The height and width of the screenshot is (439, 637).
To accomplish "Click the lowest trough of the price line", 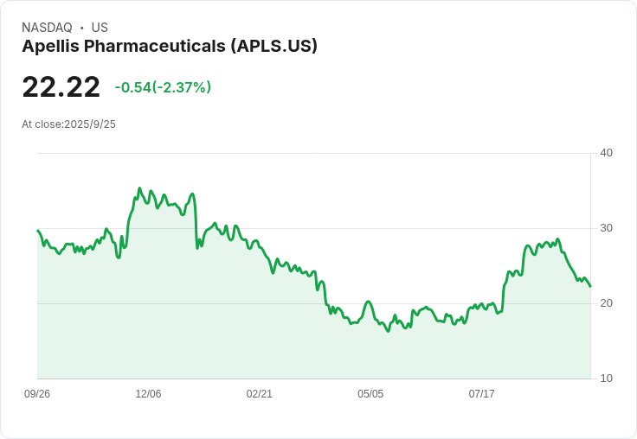I will click(389, 331).
